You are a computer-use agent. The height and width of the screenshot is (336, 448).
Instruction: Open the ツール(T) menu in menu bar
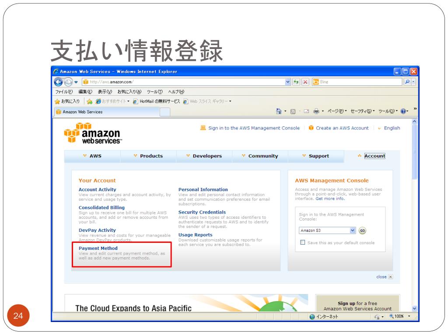[154, 92]
